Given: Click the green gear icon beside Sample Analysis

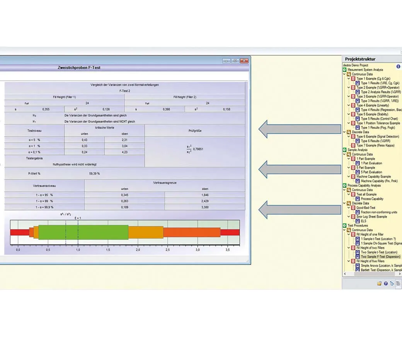Looking at the screenshot, I should 344,150.
